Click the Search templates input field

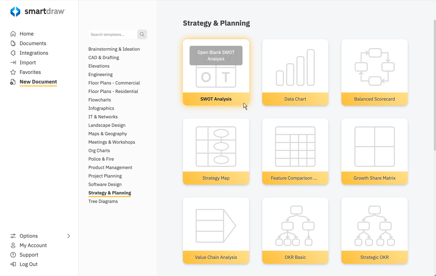click(112, 34)
